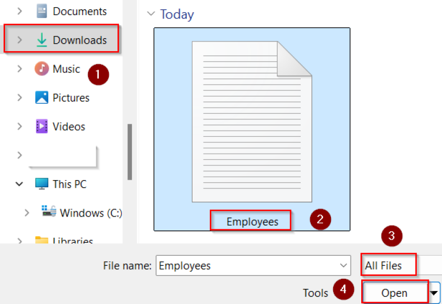Click the Documents folder icon
The width and height of the screenshot is (442, 304).
(42, 11)
